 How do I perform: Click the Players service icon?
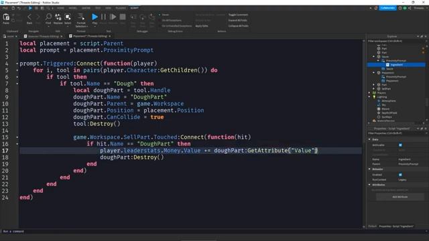tap(374, 93)
